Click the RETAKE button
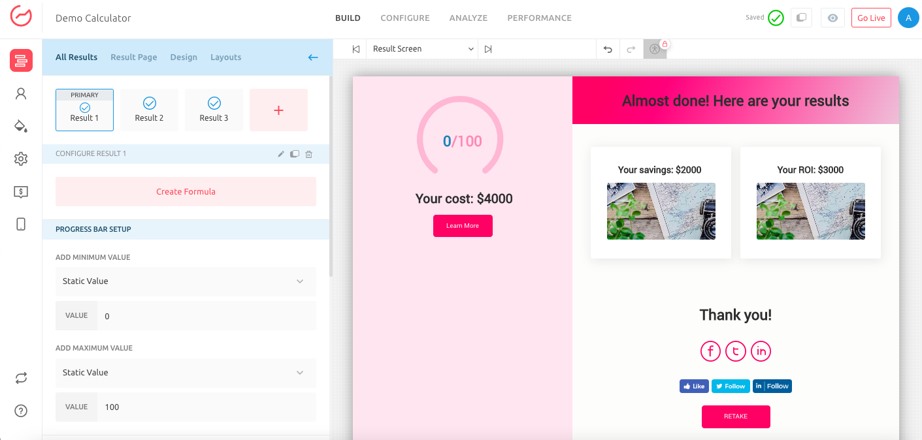 click(x=736, y=416)
